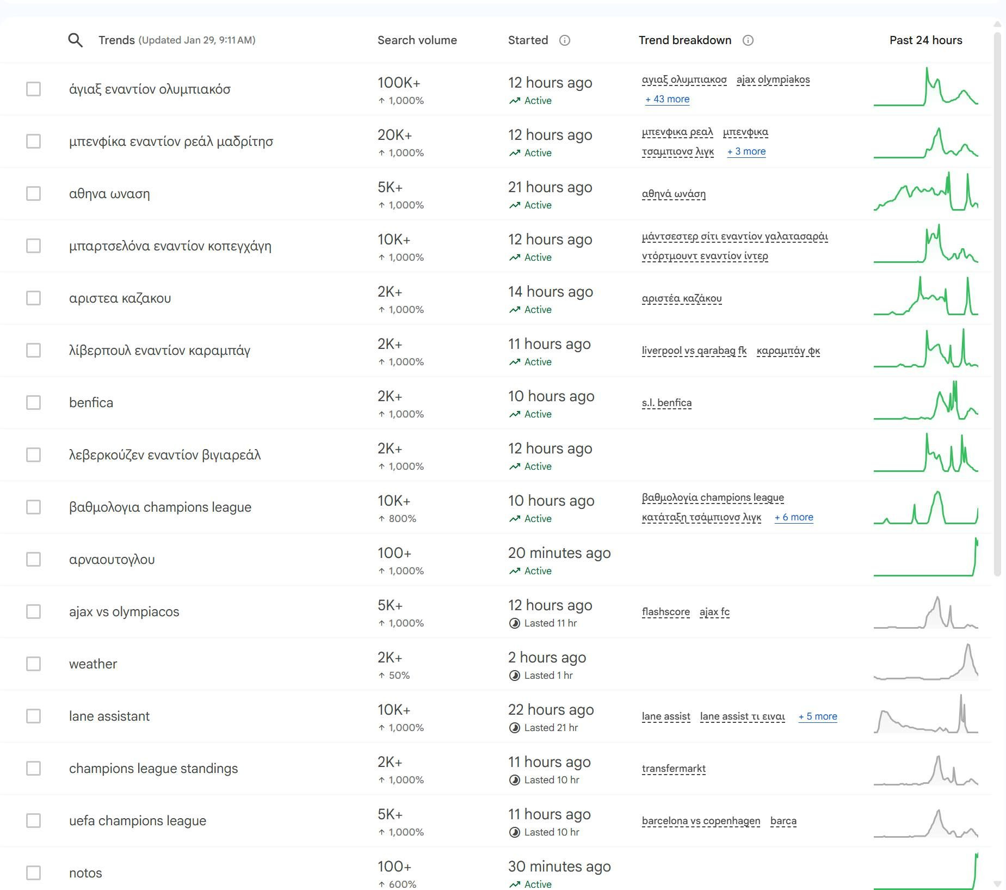Tick the weather row checkbox
The image size is (1006, 890).
click(x=34, y=664)
